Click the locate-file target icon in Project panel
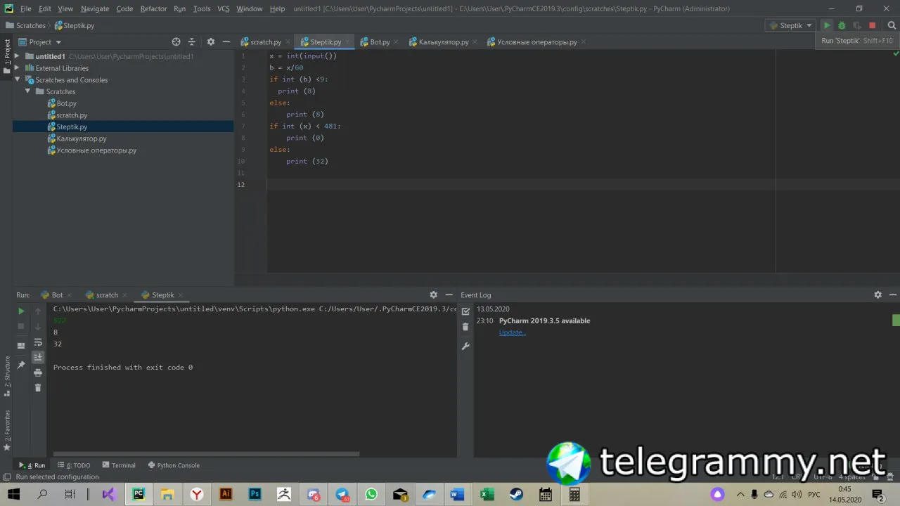The width and height of the screenshot is (900, 506). coord(176,42)
